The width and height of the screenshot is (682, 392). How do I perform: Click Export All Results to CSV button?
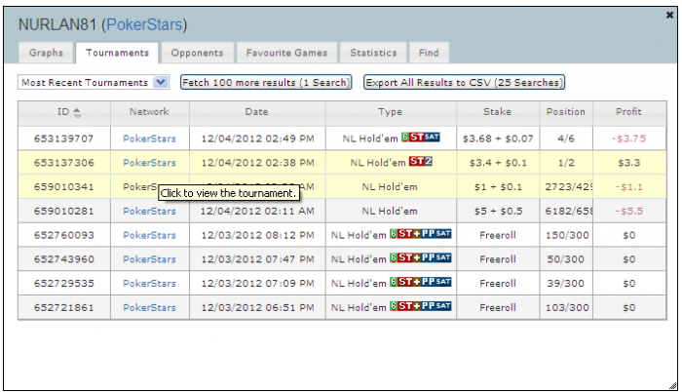(464, 82)
